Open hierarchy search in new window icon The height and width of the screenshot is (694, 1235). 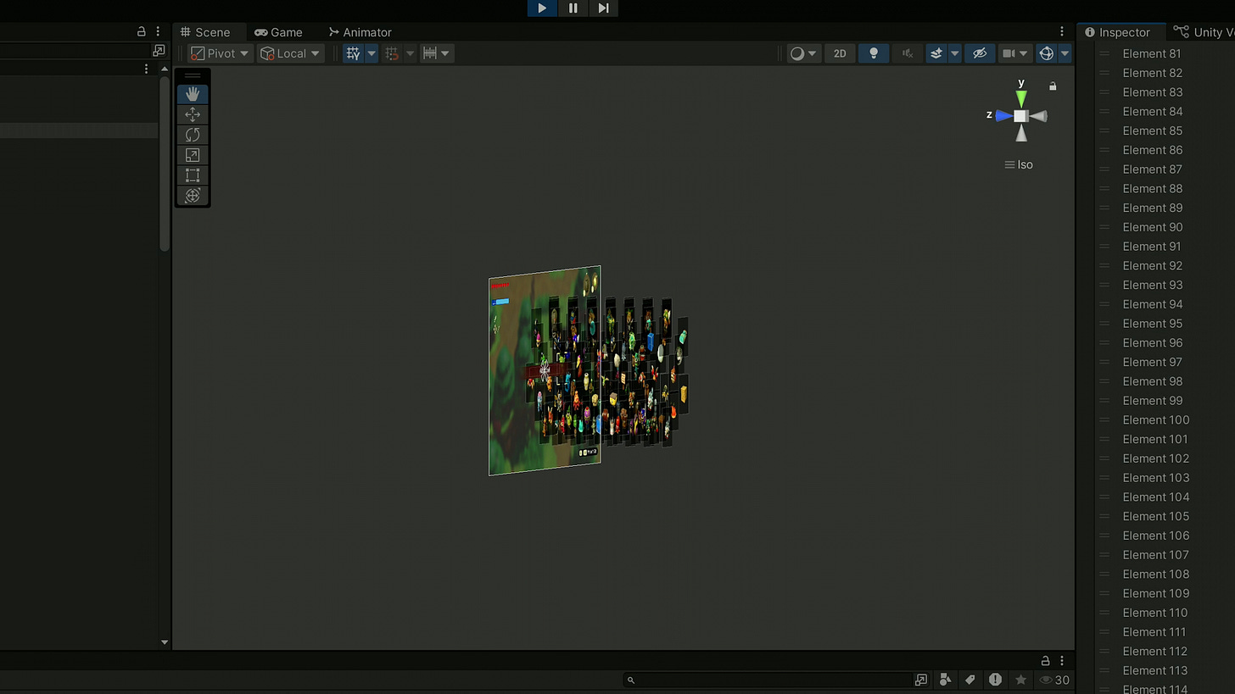(159, 51)
